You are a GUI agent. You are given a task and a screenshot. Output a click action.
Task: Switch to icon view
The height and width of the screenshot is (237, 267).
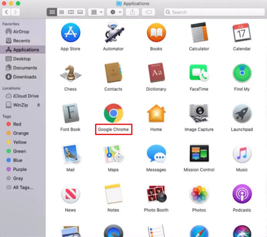coord(52,12)
